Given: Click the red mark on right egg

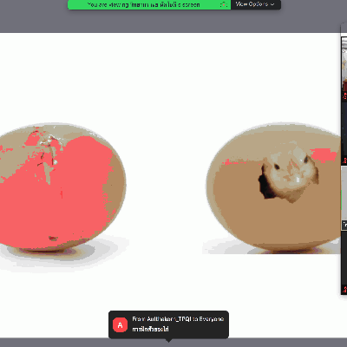Looking at the screenshot, I should tap(324, 154).
